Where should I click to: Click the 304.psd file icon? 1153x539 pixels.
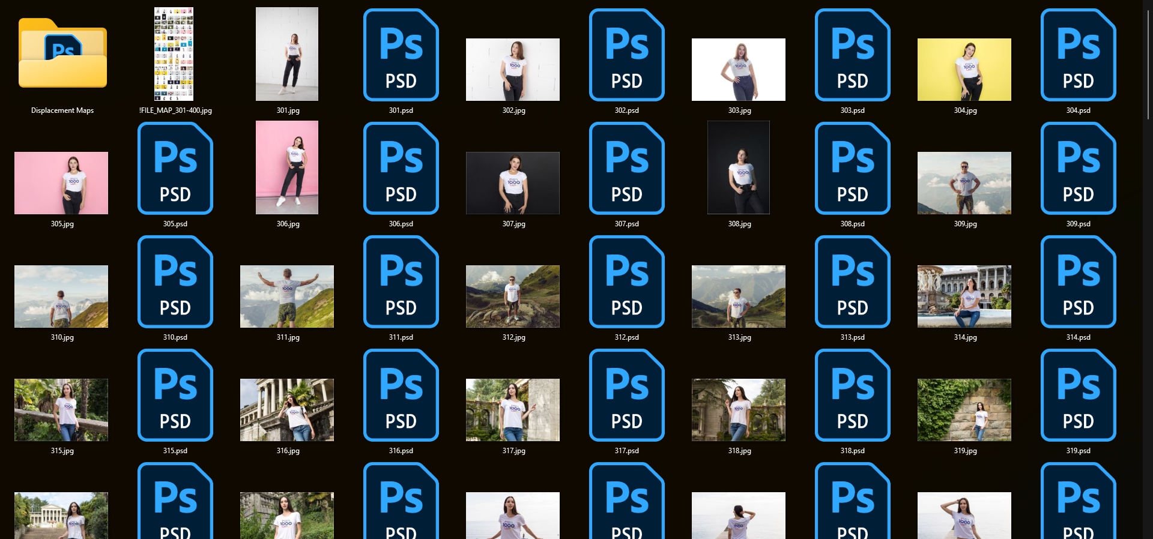coord(1078,55)
